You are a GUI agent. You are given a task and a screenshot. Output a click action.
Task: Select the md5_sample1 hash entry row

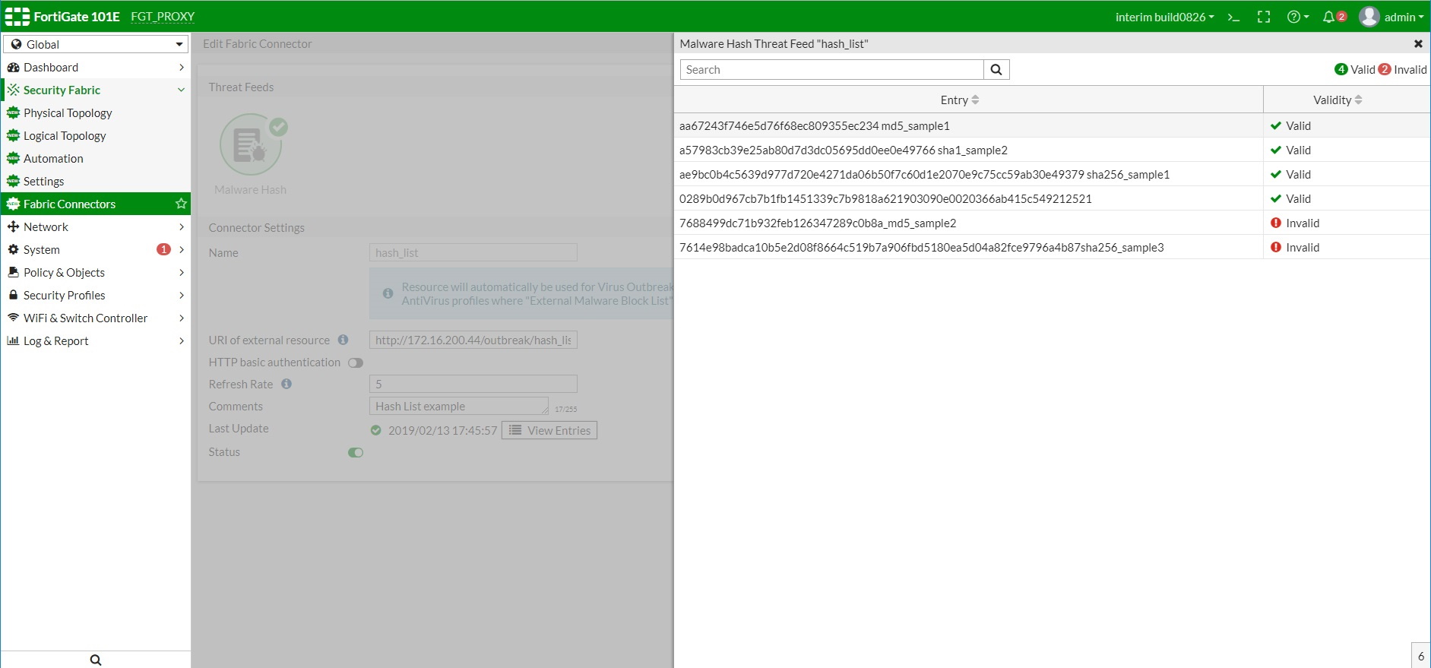point(1052,125)
